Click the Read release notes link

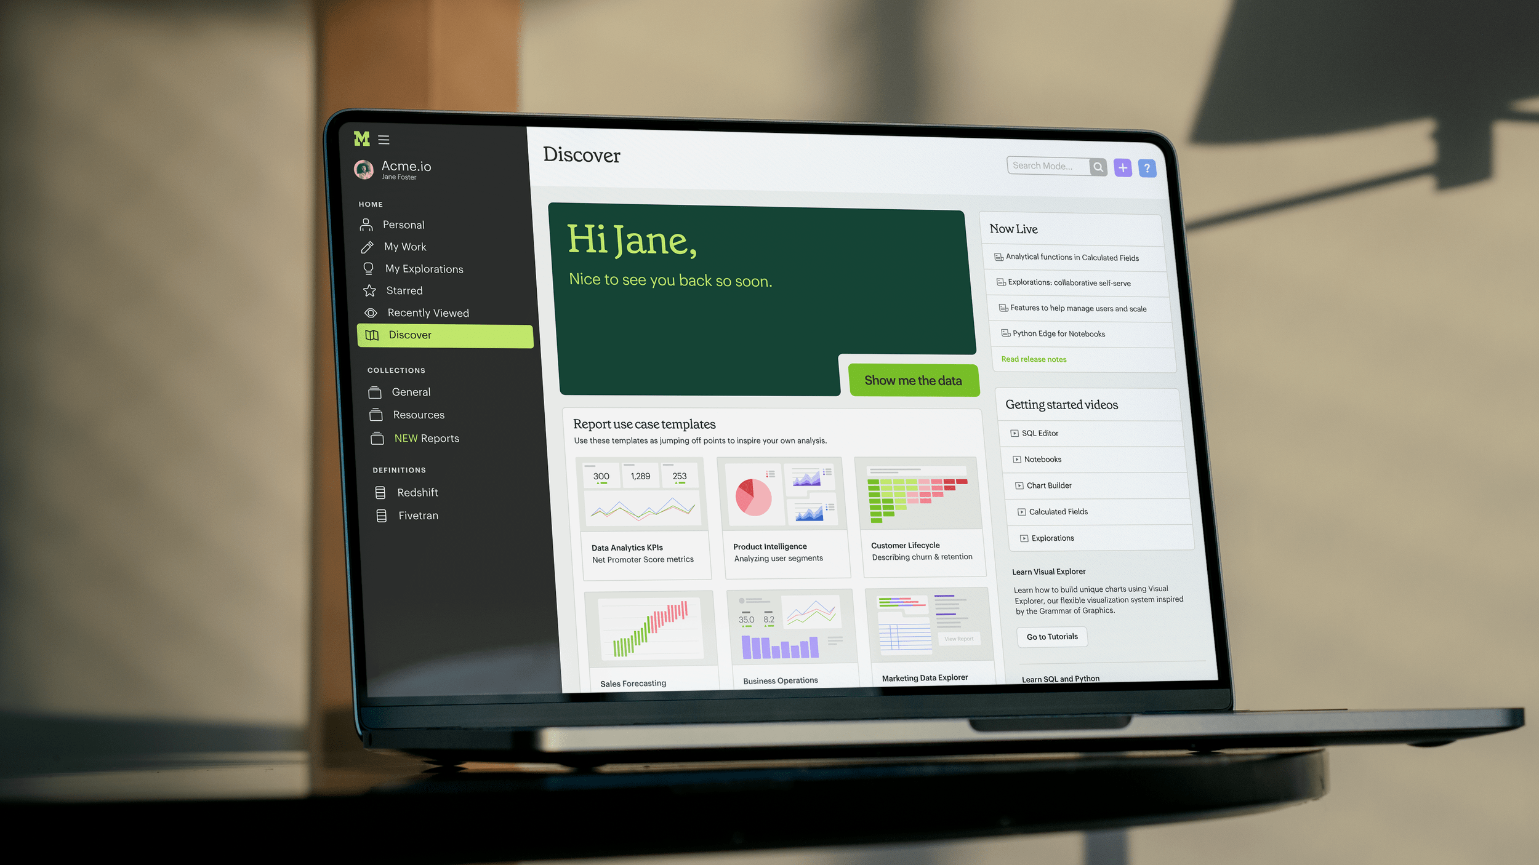click(1033, 358)
